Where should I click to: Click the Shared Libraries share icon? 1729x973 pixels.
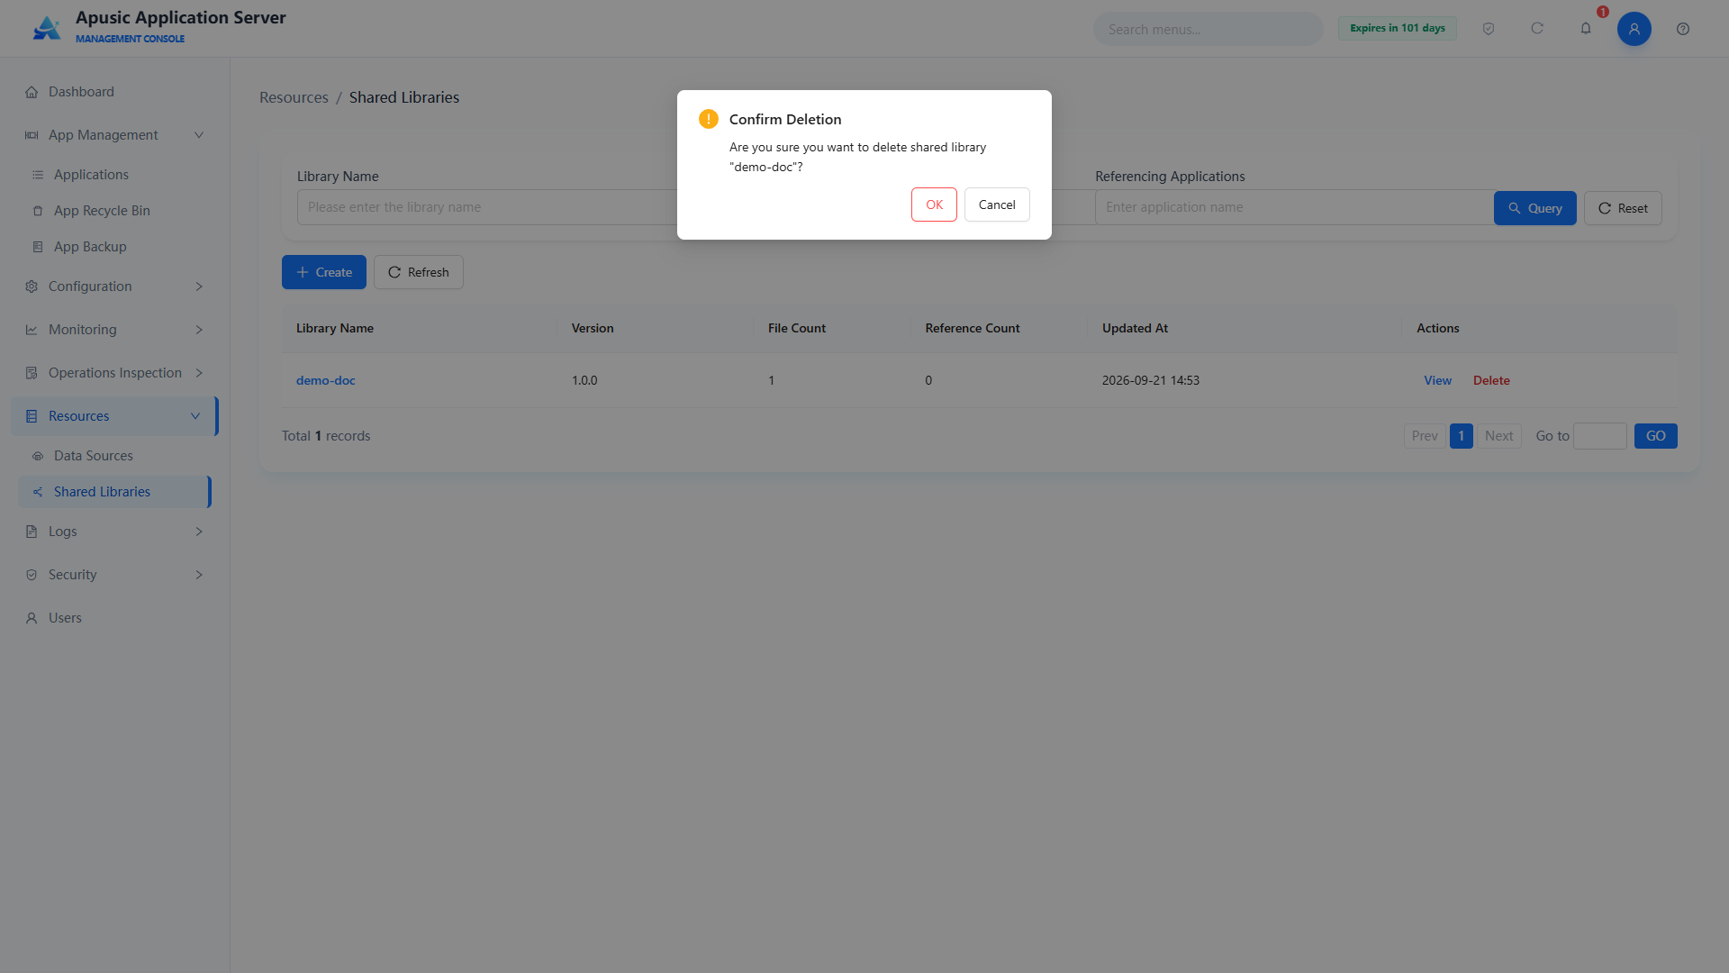pos(38,492)
